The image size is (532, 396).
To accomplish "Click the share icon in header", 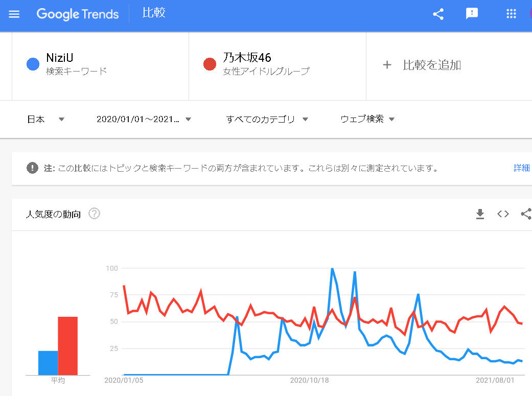I will [438, 14].
